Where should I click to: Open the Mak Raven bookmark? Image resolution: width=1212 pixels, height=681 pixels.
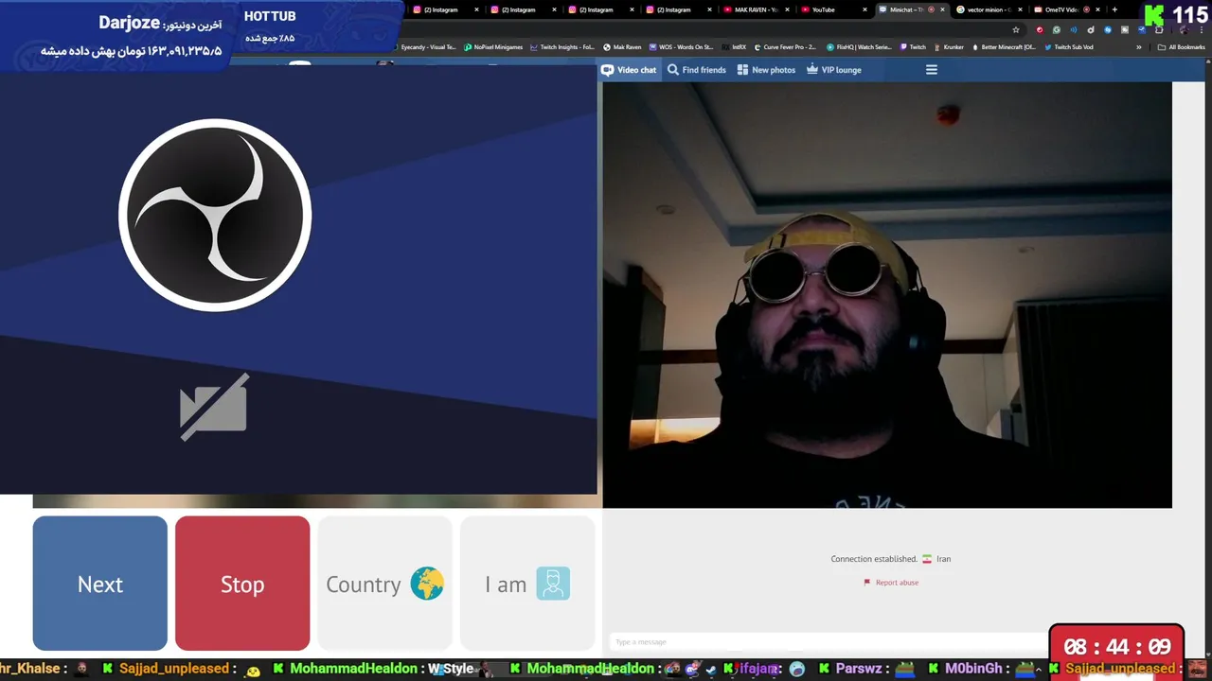pyautogui.click(x=621, y=46)
